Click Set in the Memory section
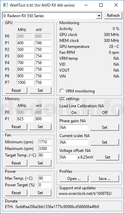Viewport: 124px width, 214px height. [x=40, y=127]
